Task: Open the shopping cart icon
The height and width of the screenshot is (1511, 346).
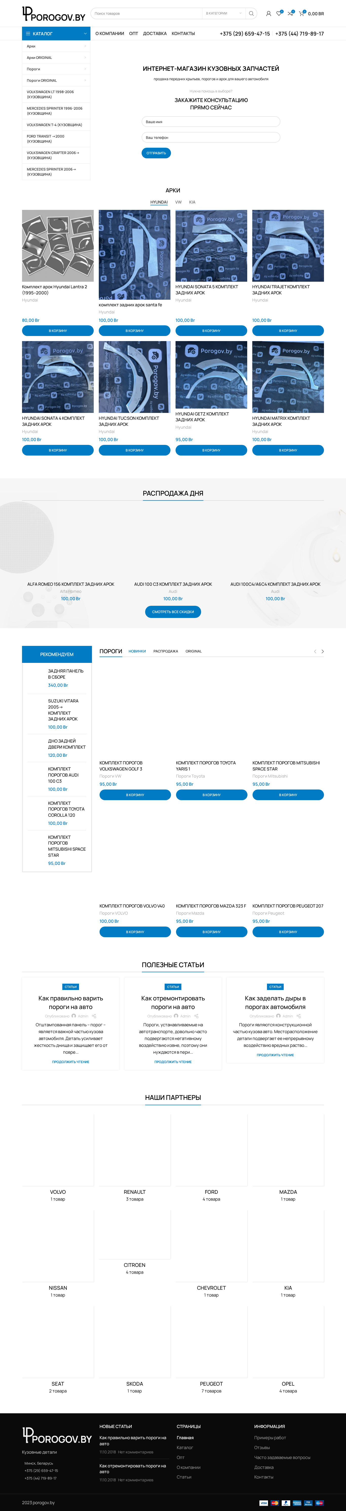Action: pos(301,13)
